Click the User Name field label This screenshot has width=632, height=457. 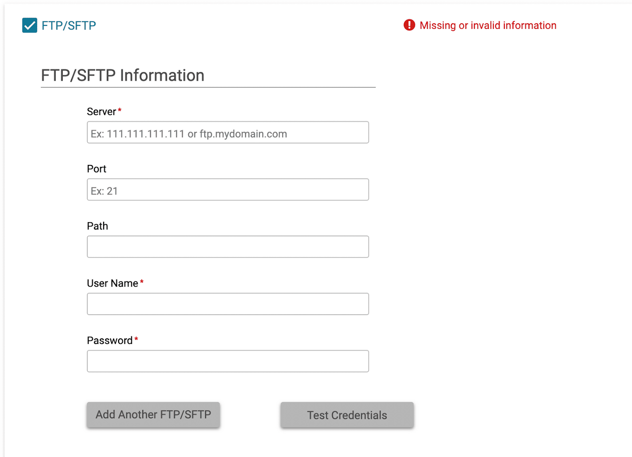click(x=112, y=283)
